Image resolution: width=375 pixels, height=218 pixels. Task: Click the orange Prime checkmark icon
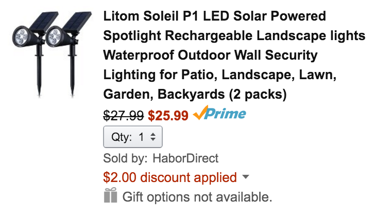click(200, 114)
